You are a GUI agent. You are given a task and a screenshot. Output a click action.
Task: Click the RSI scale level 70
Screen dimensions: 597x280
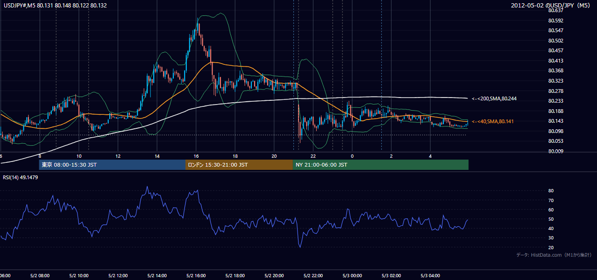[x=551, y=200]
